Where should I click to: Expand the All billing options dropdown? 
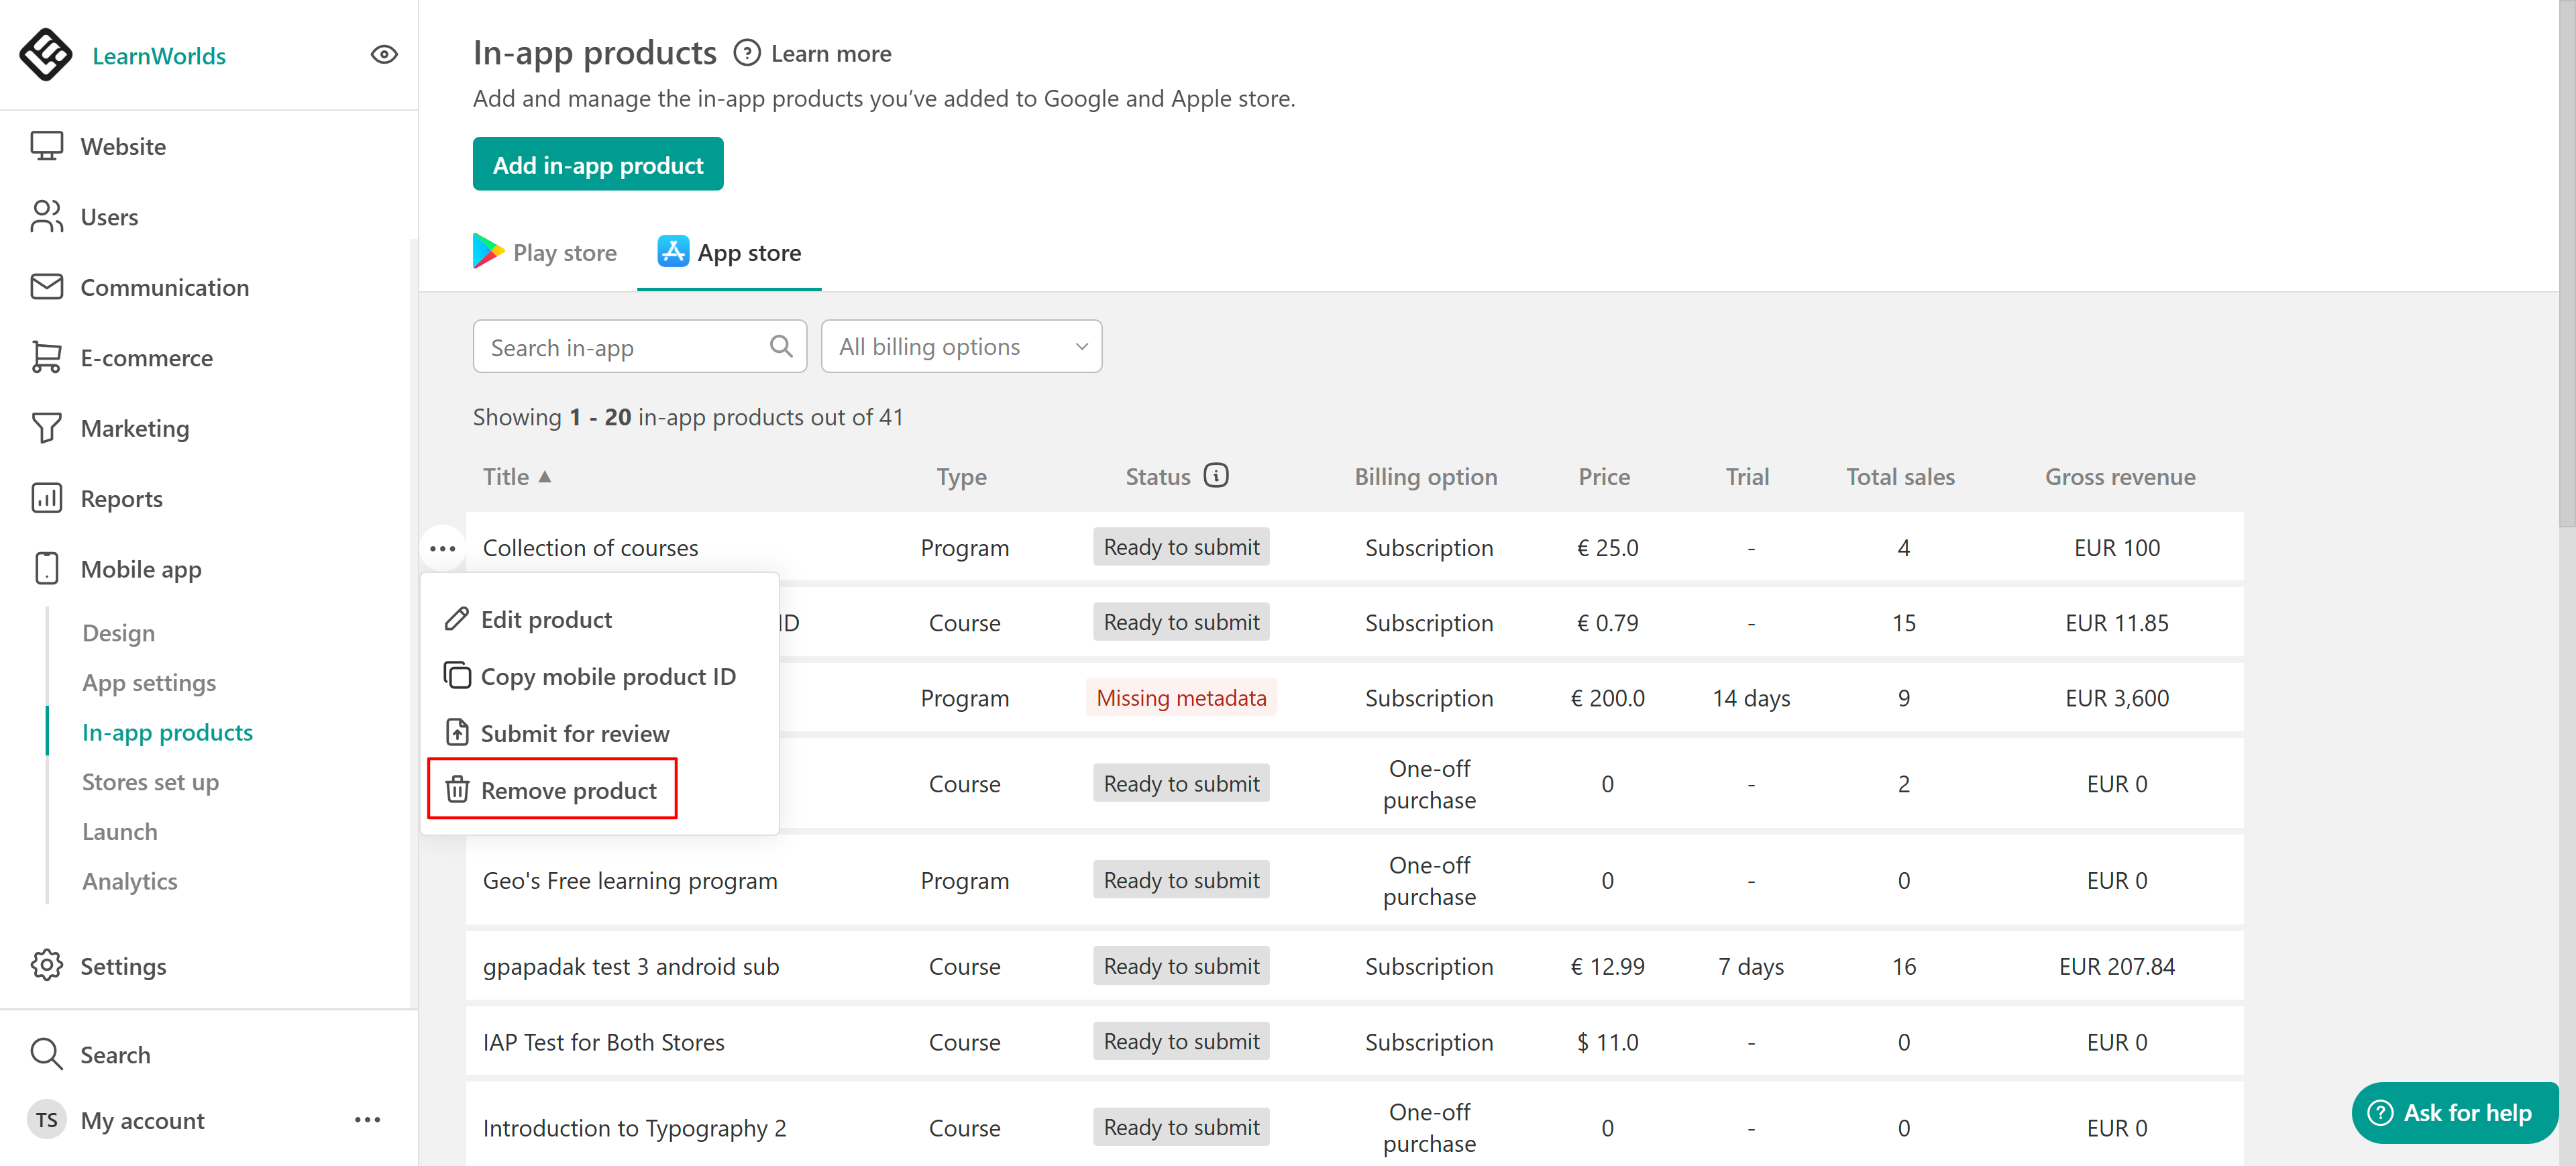click(x=961, y=347)
